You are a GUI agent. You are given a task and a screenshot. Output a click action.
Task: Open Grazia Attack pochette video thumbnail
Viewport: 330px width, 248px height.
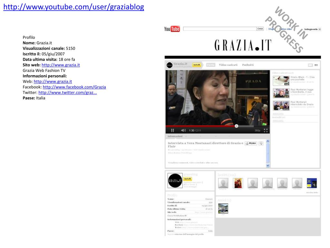[281, 81]
